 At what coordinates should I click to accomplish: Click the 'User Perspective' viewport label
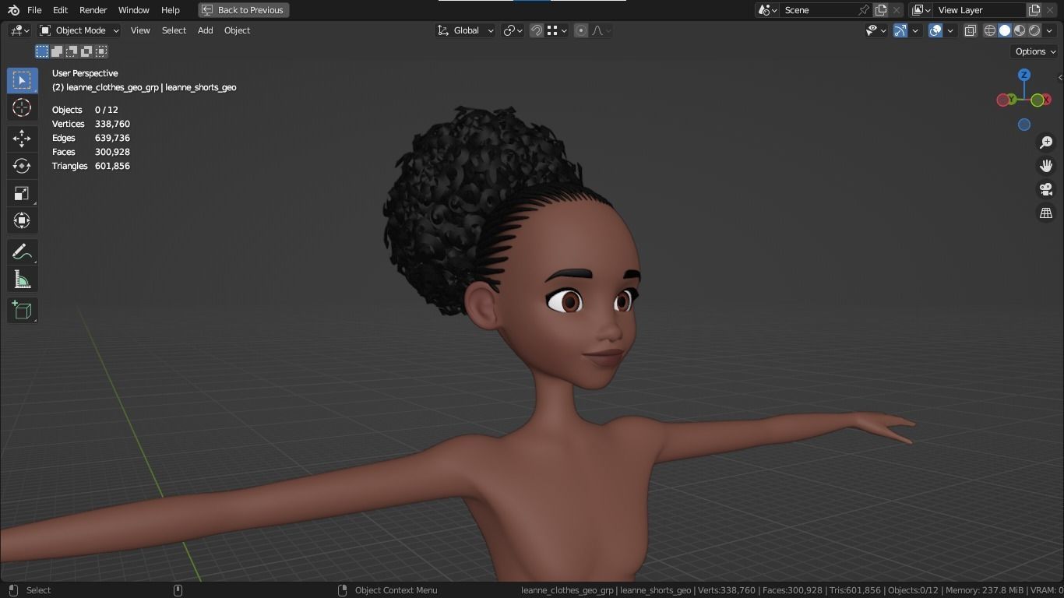85,73
